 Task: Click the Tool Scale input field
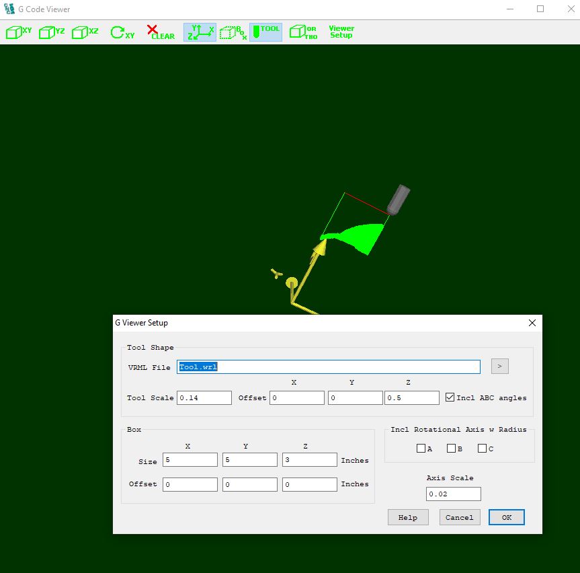click(204, 398)
